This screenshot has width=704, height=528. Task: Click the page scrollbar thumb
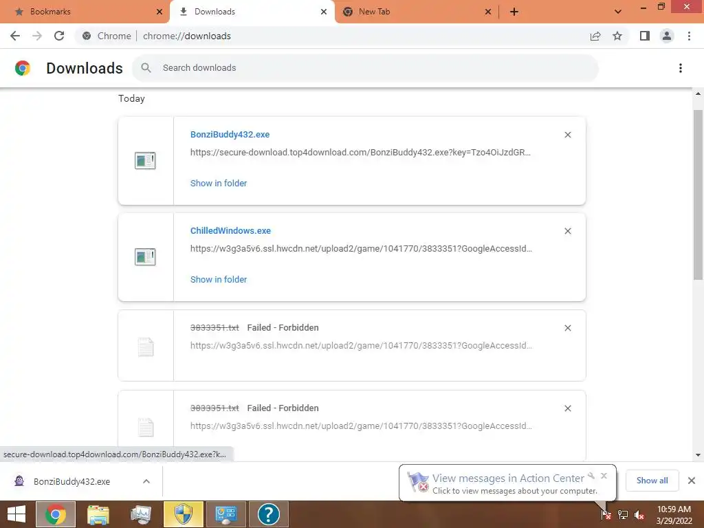[x=698, y=195]
